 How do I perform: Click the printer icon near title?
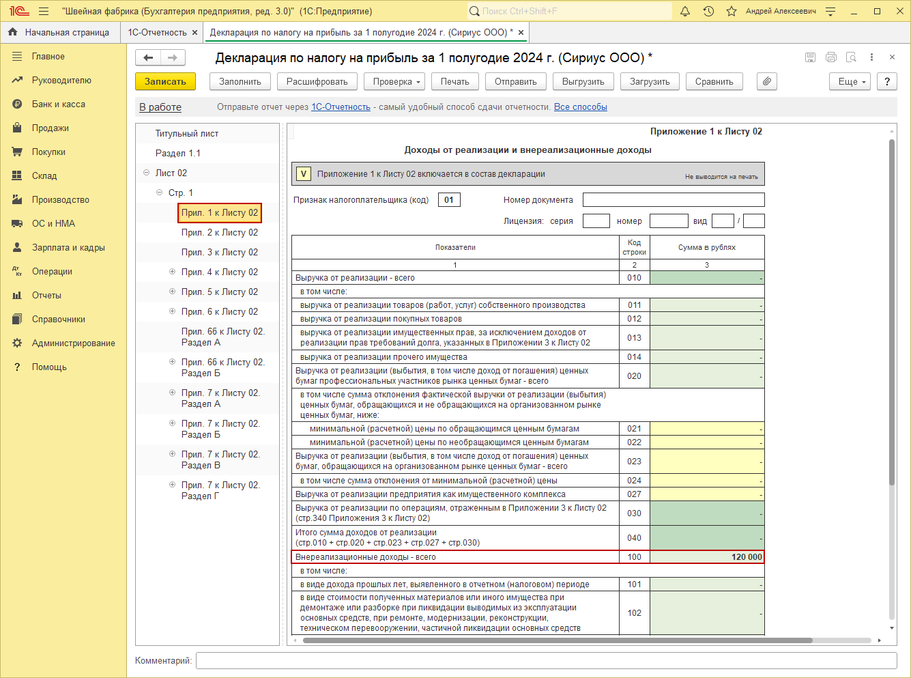(x=830, y=57)
